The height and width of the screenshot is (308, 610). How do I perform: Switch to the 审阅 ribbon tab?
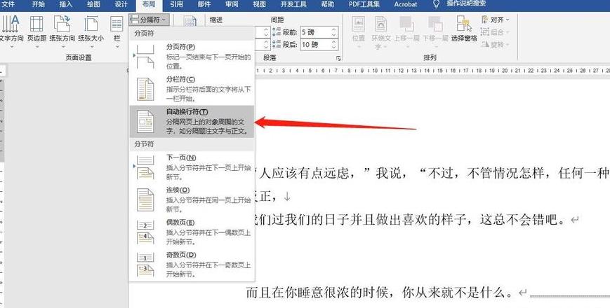[x=232, y=4]
